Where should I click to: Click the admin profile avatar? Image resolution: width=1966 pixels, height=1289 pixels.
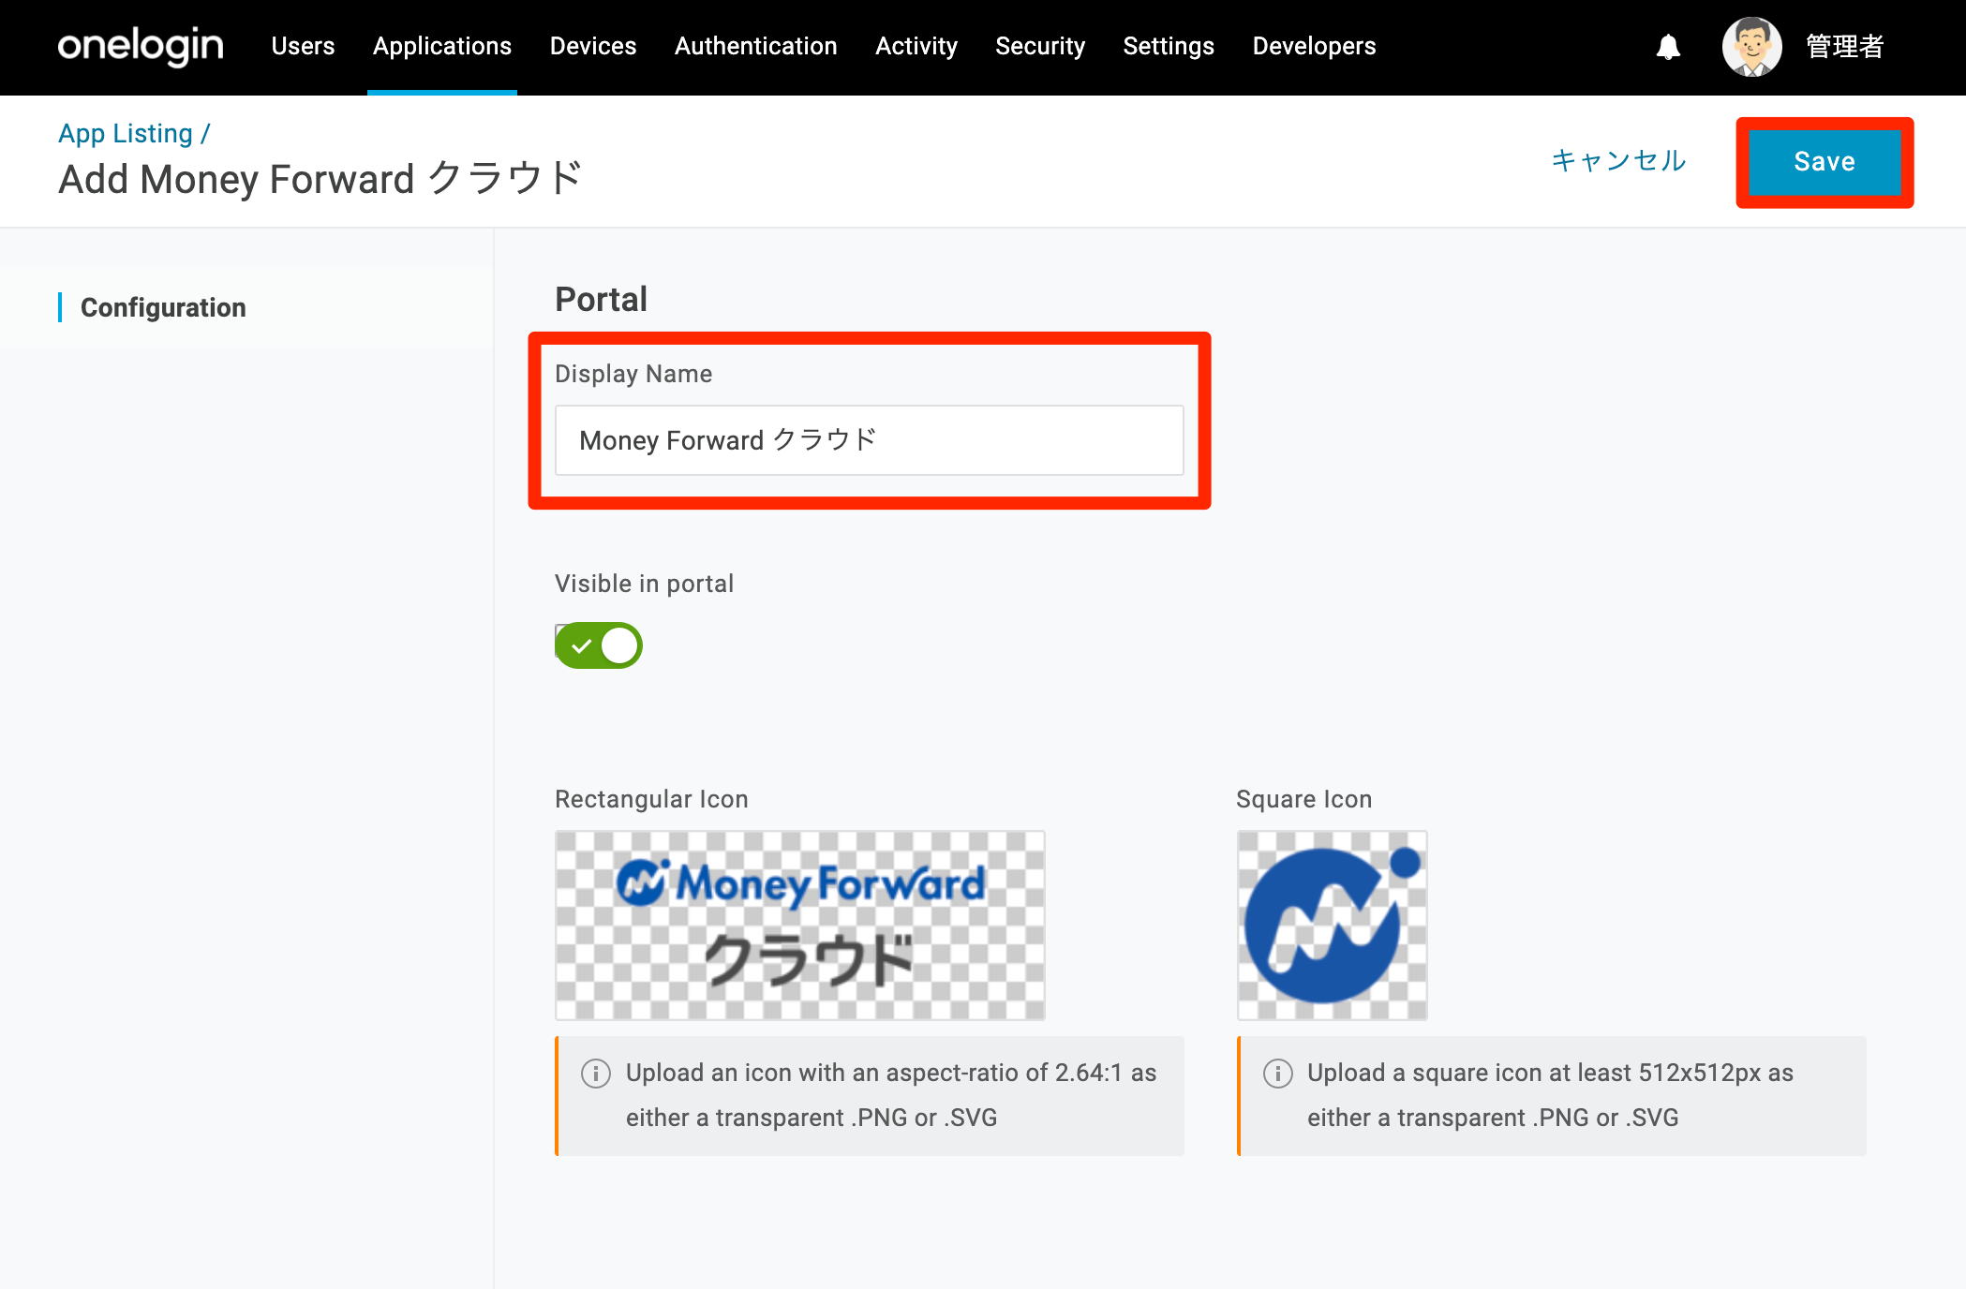(1751, 47)
